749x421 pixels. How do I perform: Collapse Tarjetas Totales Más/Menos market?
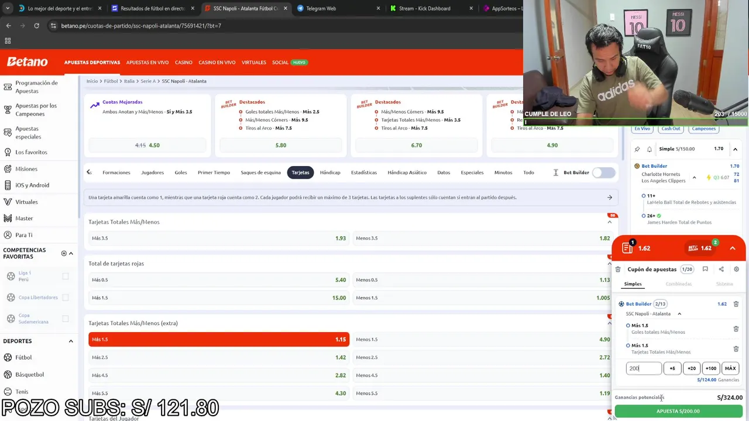[x=610, y=222]
